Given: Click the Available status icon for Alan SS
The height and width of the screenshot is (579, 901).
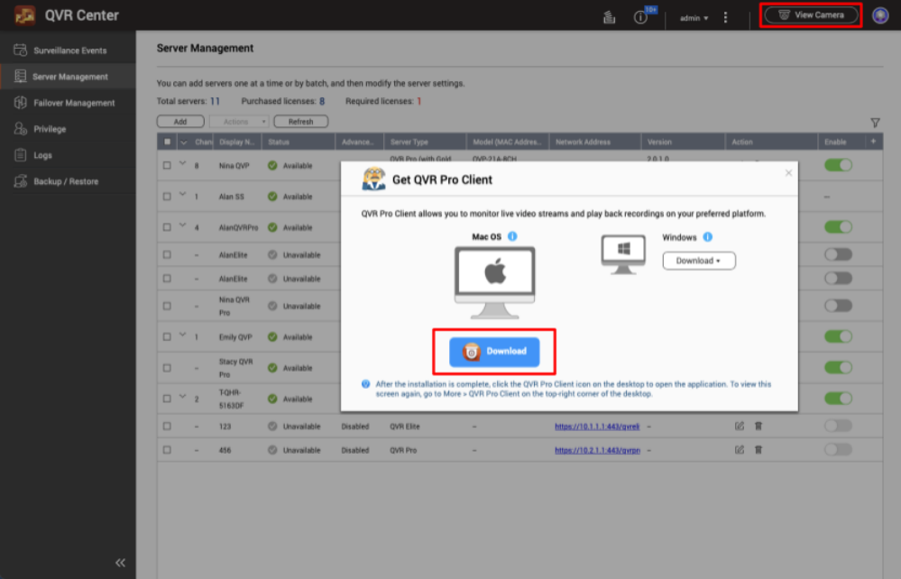Looking at the screenshot, I should click(272, 197).
